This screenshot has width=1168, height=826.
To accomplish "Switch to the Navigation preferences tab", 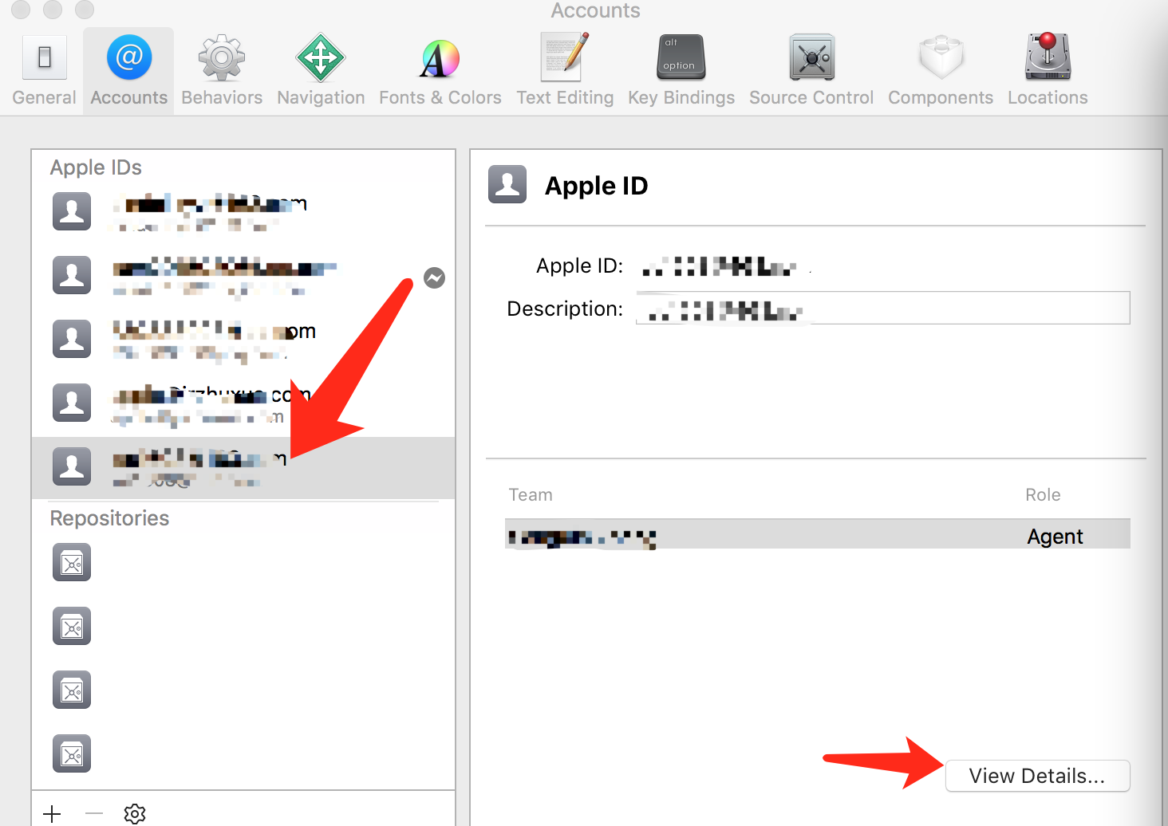I will (321, 71).
